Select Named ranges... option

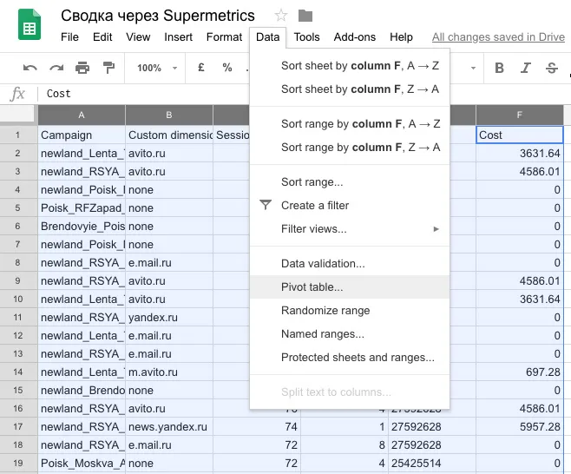350,333
